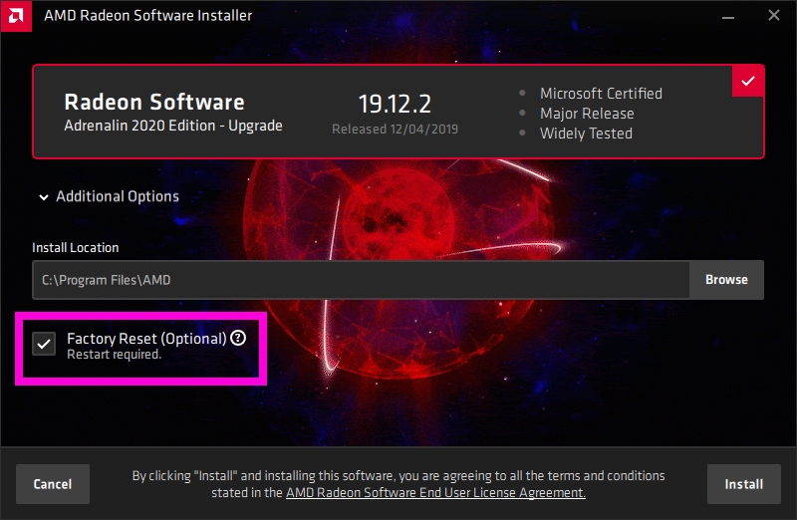Click the 'Restart required.' note
Screen dimensions: 797x520
tap(114, 355)
